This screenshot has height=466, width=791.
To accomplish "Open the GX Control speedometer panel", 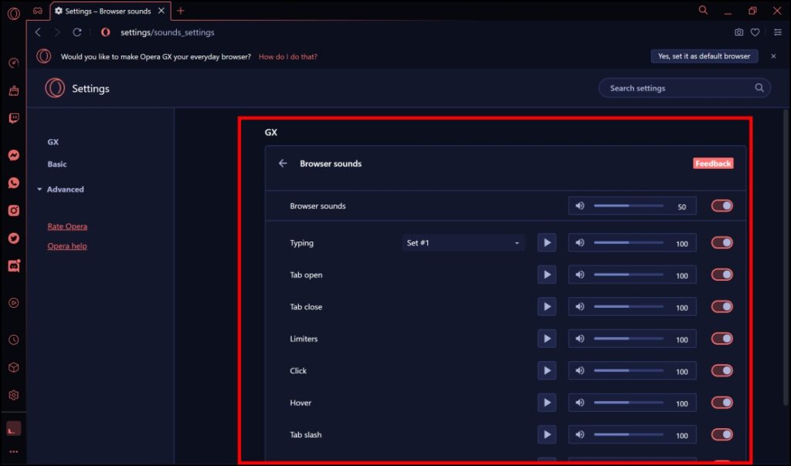I will 14,63.
